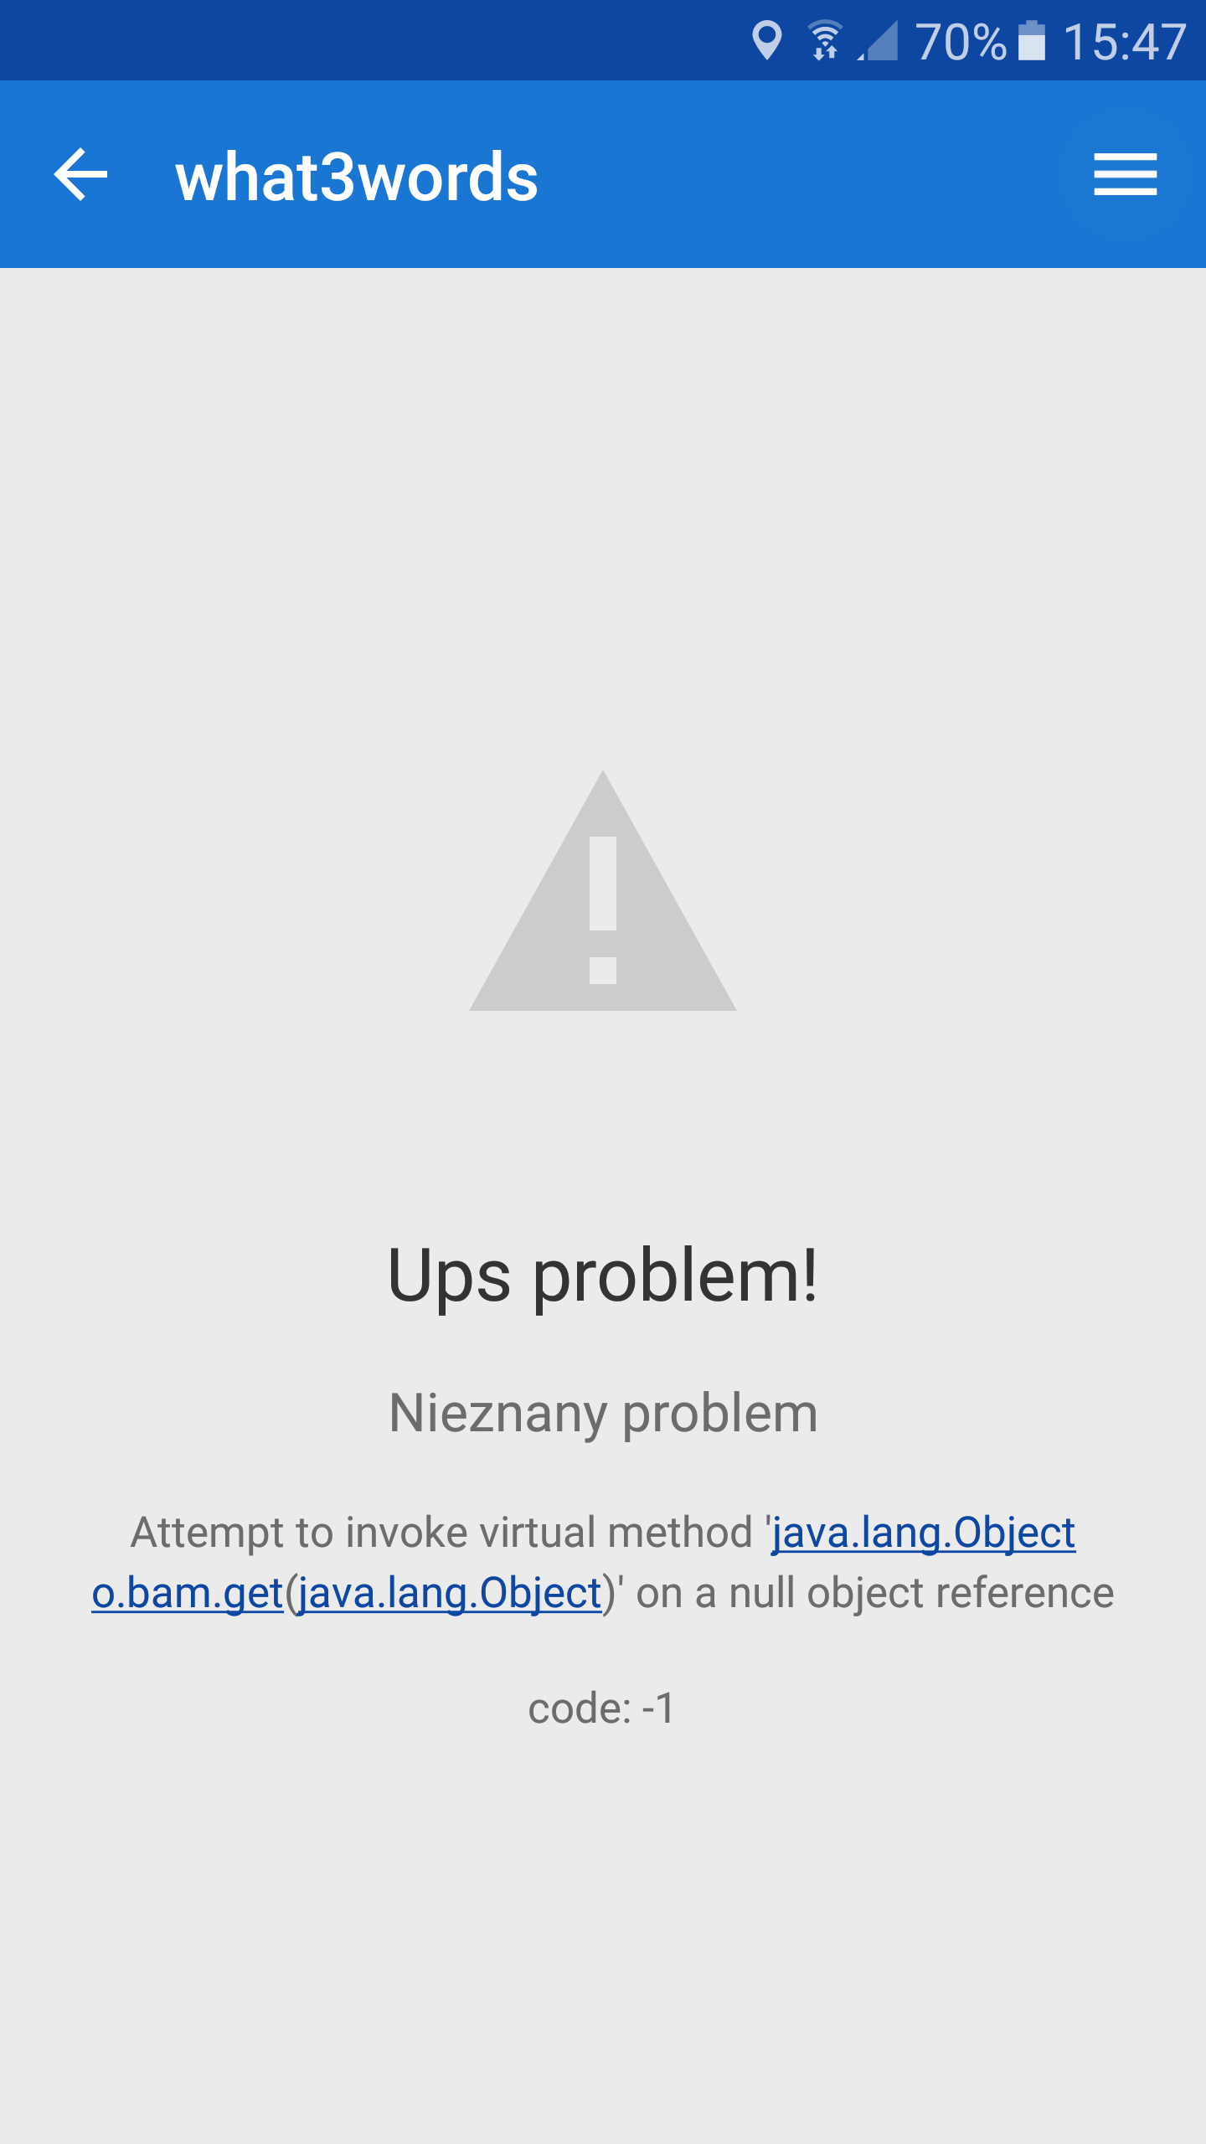Tap the cellular signal strength icon
Screen dimensions: 1206x2144
point(878,40)
